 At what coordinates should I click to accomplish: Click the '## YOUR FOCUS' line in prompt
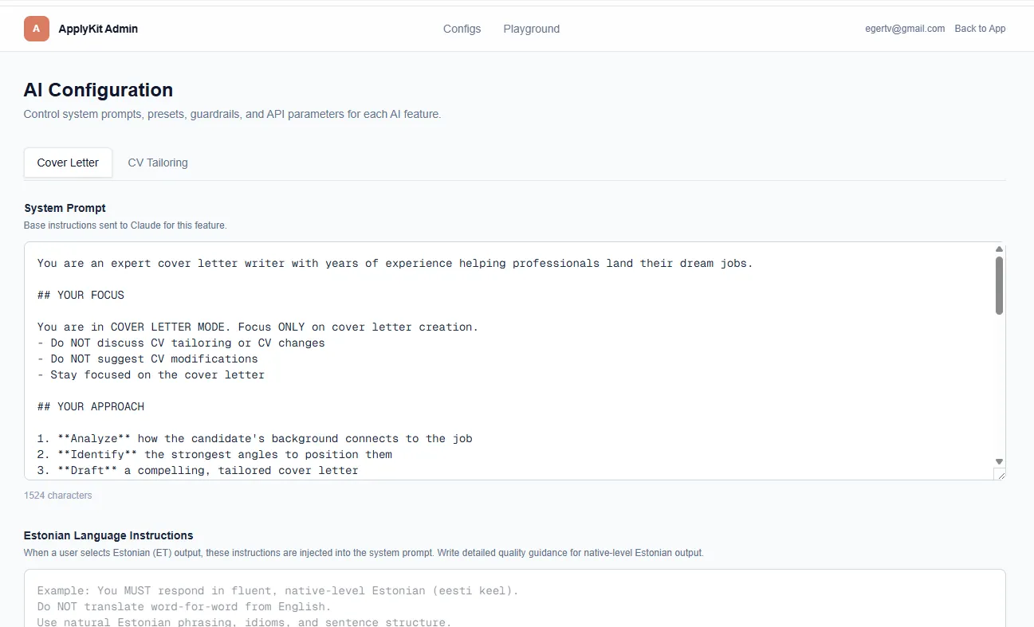81,295
